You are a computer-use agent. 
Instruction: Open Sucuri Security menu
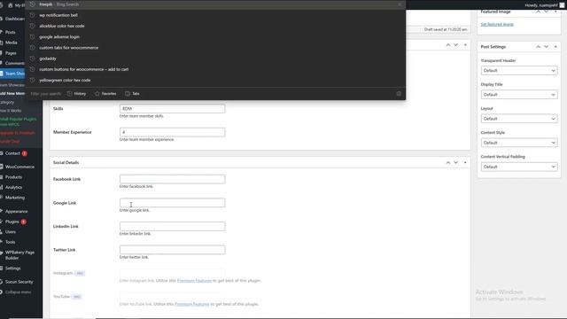(x=19, y=282)
